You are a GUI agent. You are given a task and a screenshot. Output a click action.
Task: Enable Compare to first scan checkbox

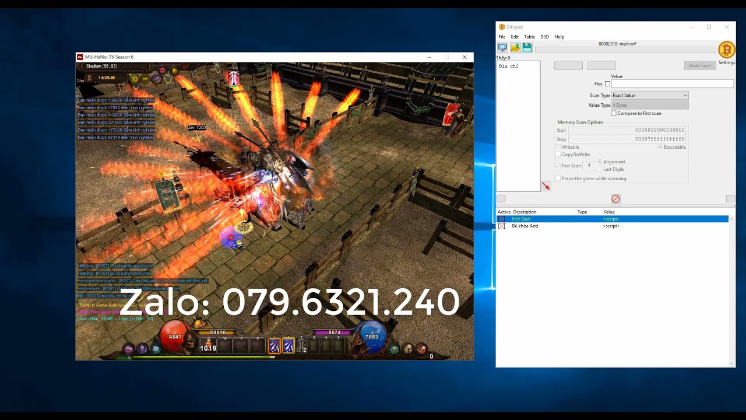pos(614,113)
